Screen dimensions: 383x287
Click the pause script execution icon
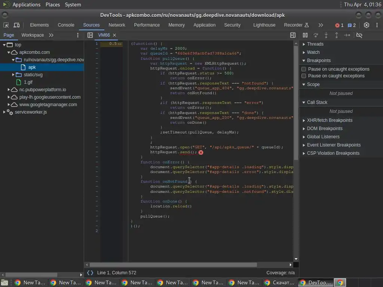(305, 35)
